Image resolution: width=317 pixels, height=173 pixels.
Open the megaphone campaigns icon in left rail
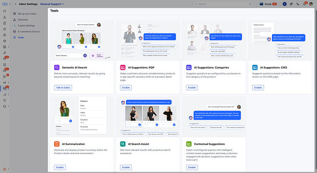pos(5,82)
